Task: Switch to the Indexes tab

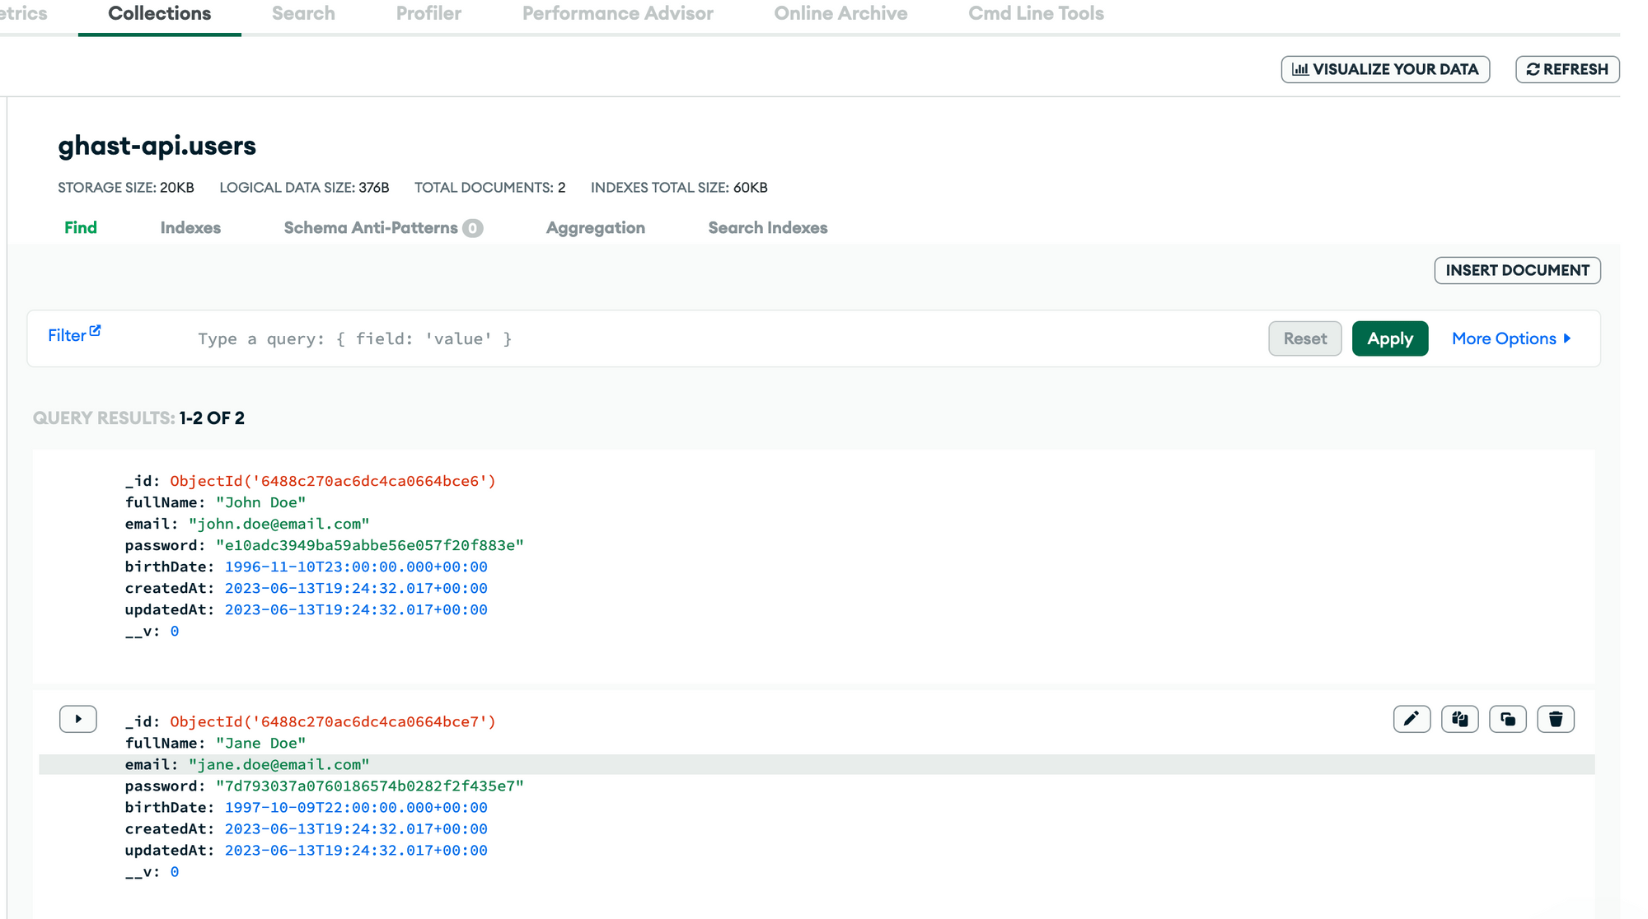Action: point(190,228)
